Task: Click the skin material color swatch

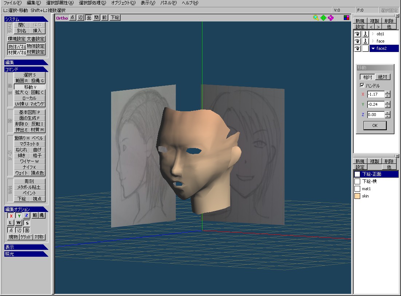Action: coord(357,196)
